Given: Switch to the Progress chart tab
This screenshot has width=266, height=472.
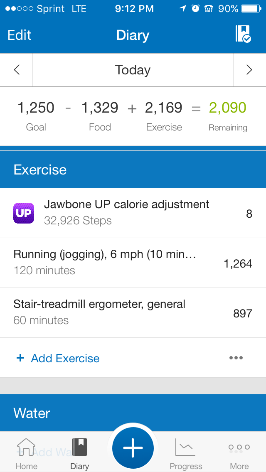Looking at the screenshot, I should pyautogui.click(x=186, y=453).
